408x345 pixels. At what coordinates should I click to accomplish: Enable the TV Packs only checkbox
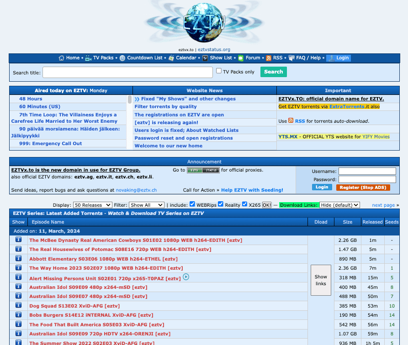219,71
